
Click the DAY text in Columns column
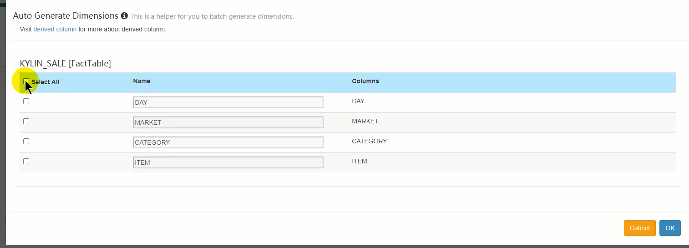[x=358, y=101]
